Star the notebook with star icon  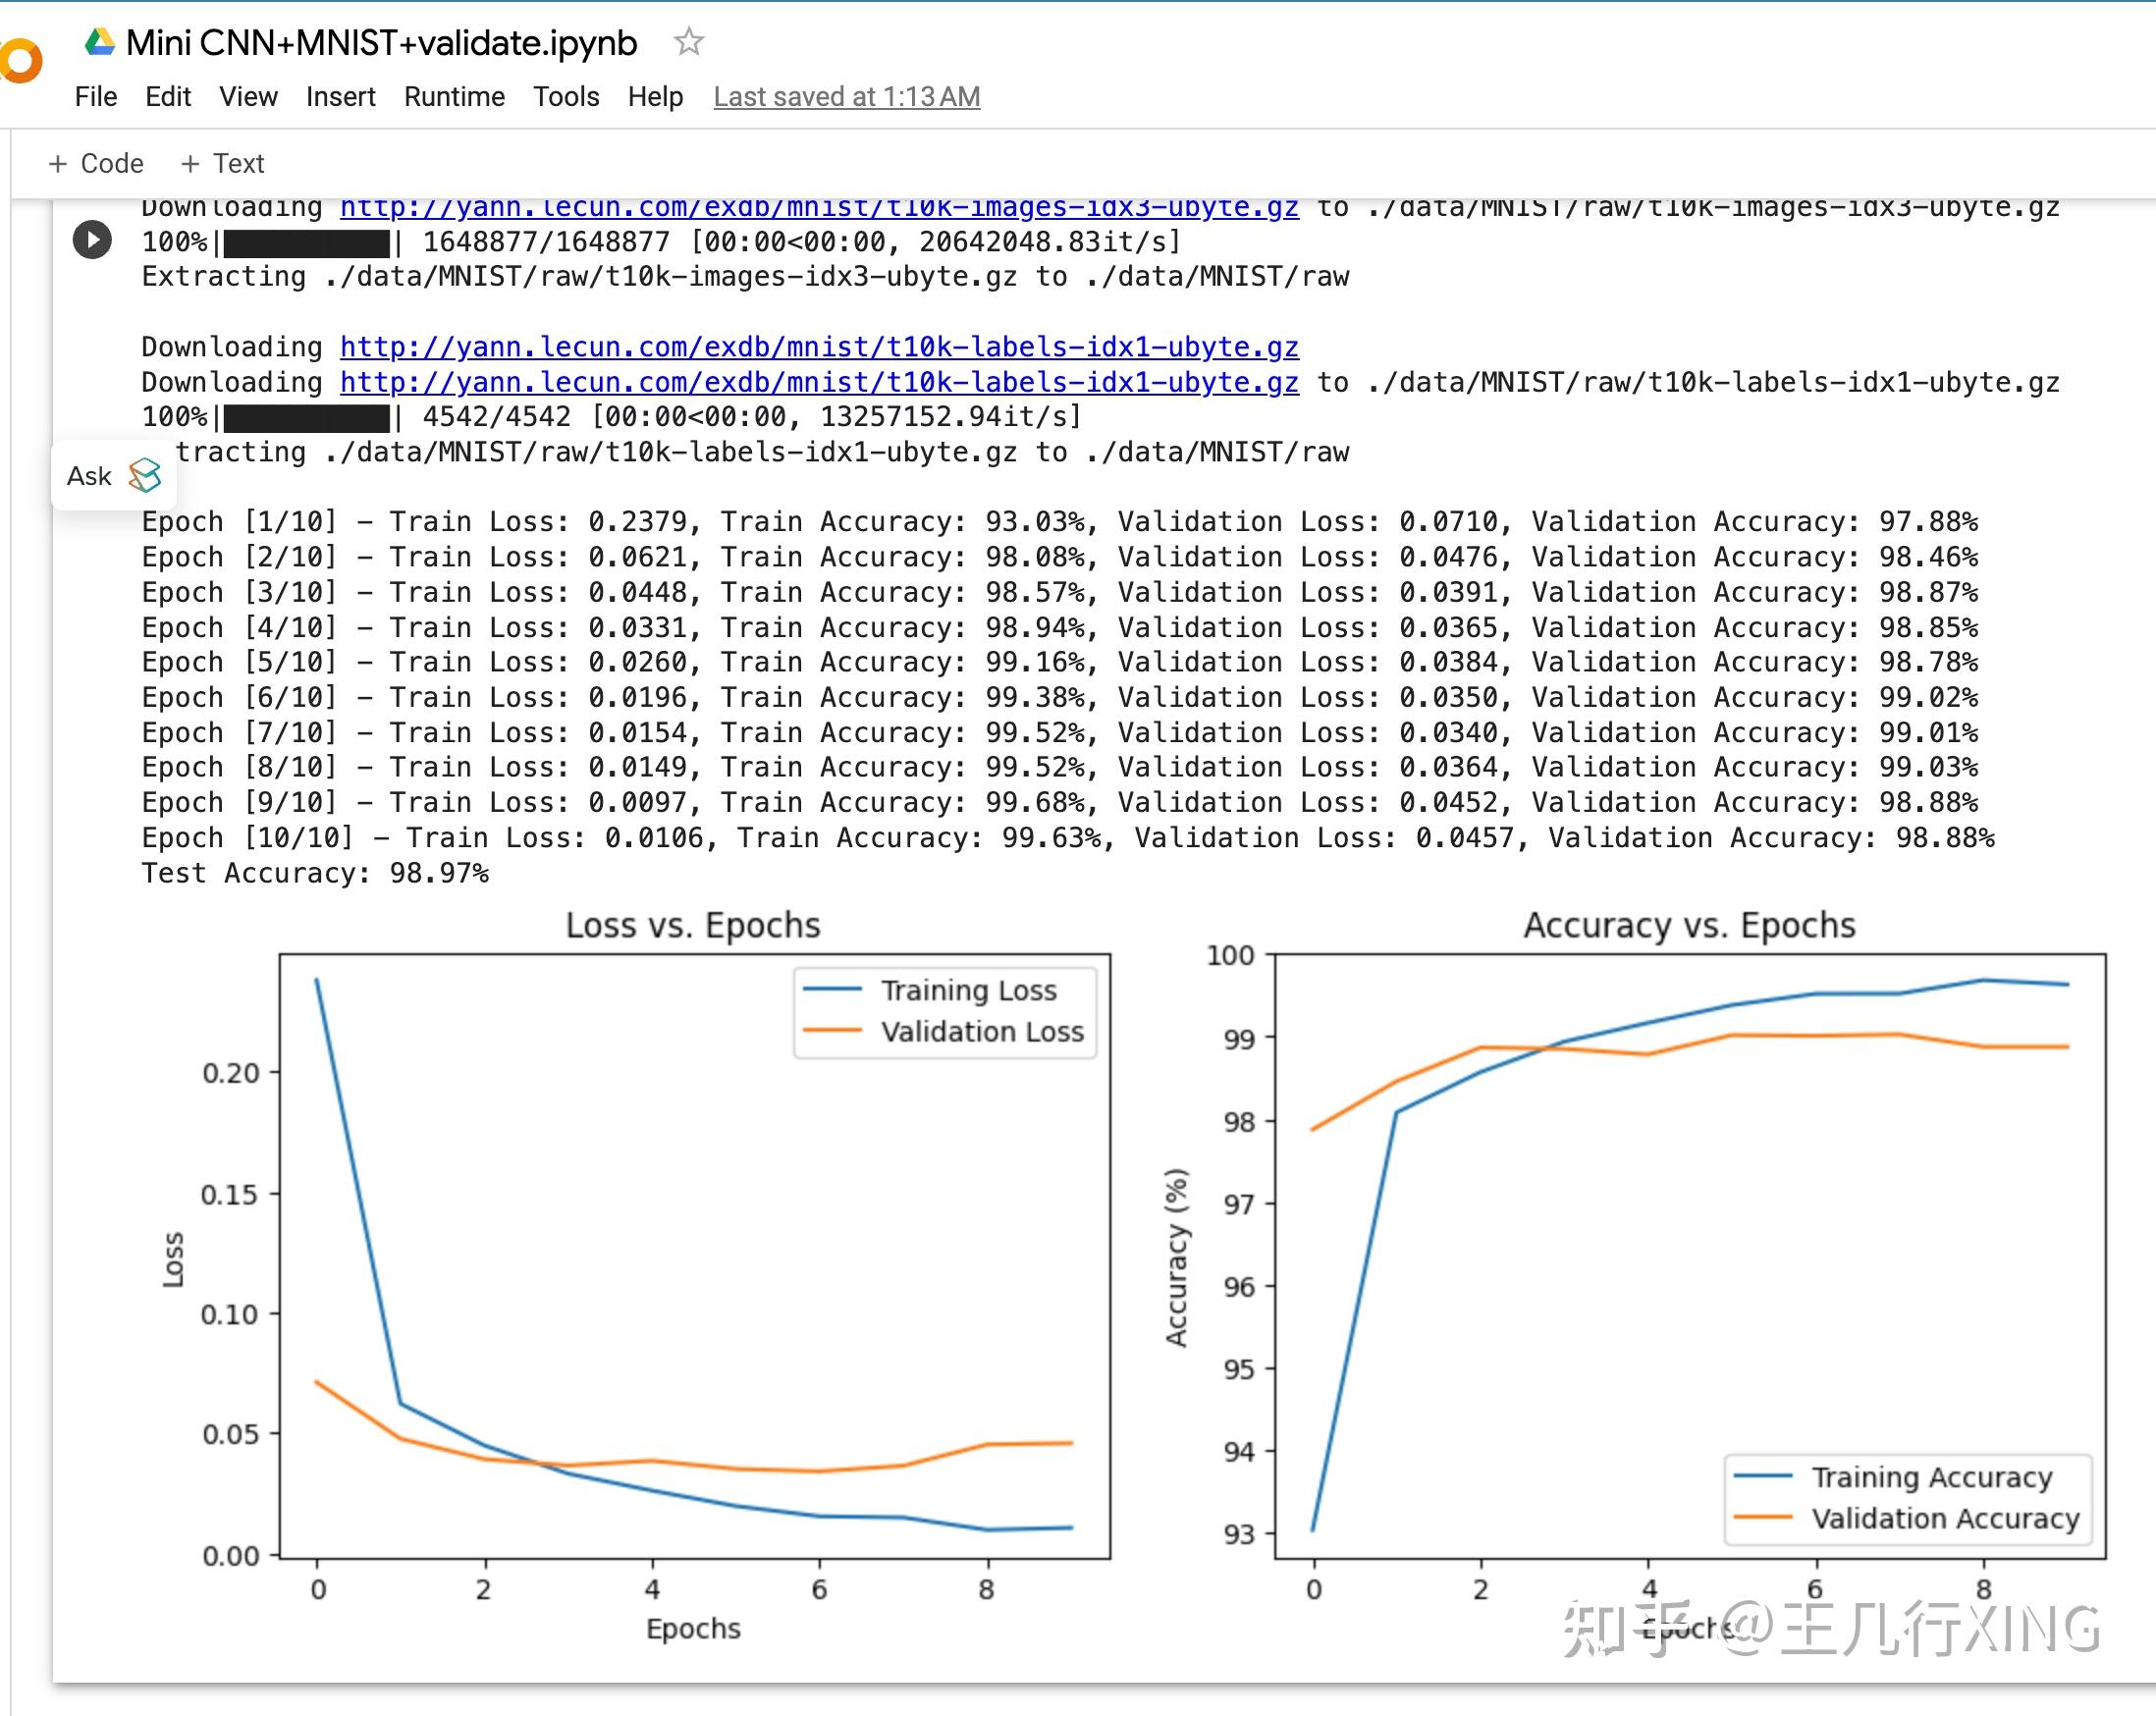(x=688, y=42)
